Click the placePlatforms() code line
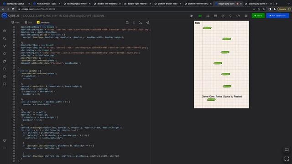Viewport: 292px width, 164px height. click(31, 58)
